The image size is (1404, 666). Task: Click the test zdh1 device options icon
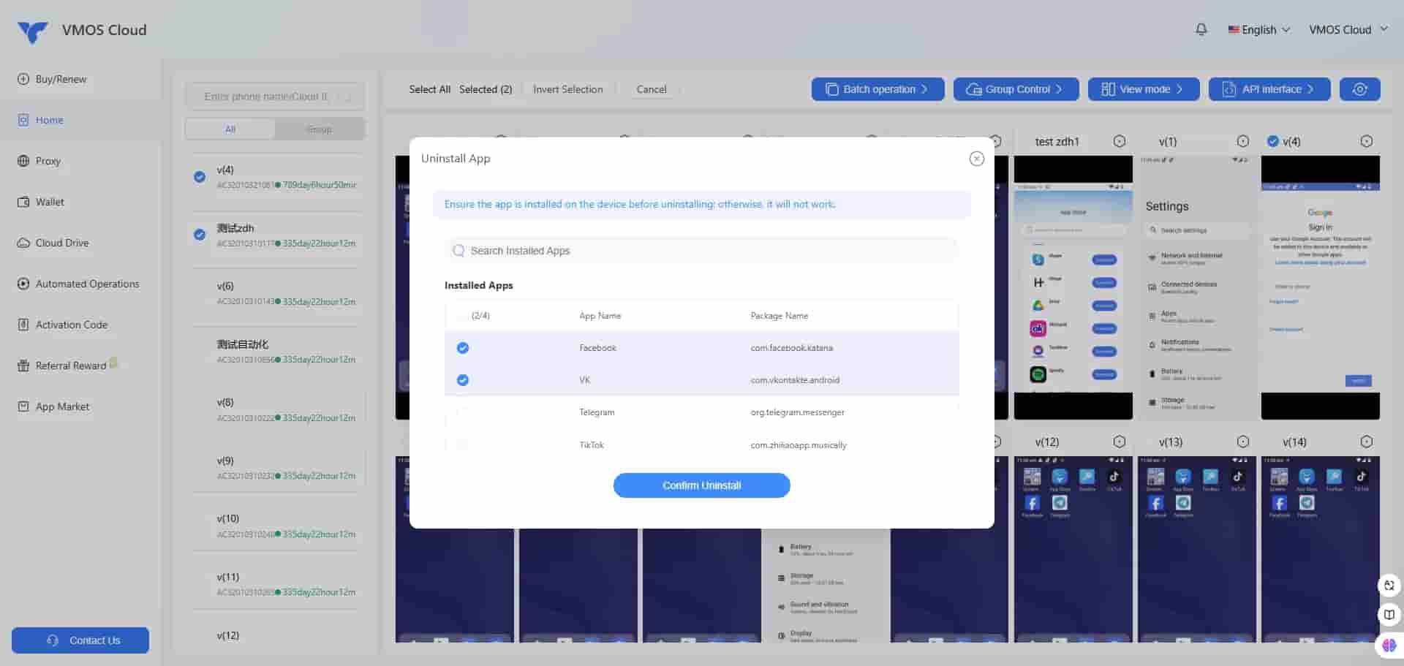click(x=1119, y=141)
